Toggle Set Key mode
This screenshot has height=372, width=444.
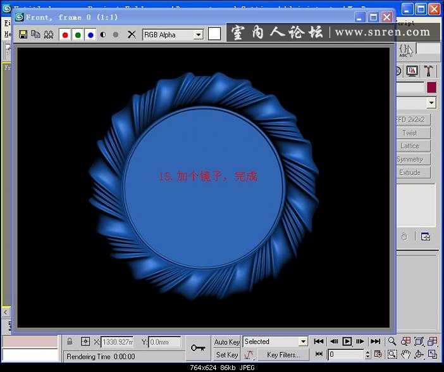227,355
